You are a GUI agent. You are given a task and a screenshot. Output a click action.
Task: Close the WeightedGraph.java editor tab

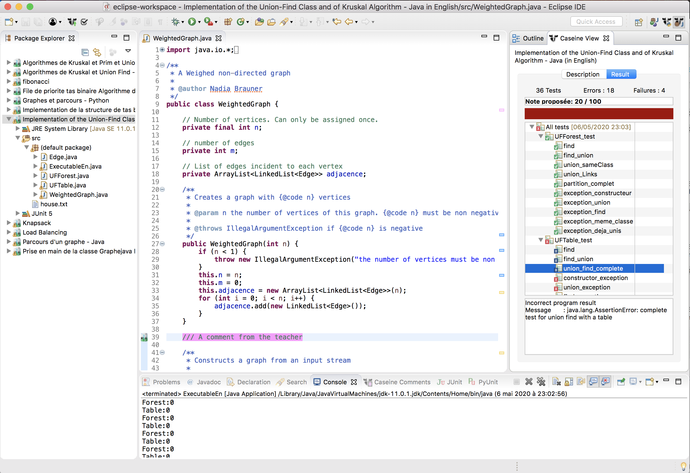(219, 38)
